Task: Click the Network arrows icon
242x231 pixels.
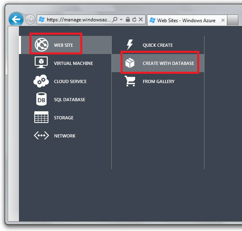Action: click(42, 135)
